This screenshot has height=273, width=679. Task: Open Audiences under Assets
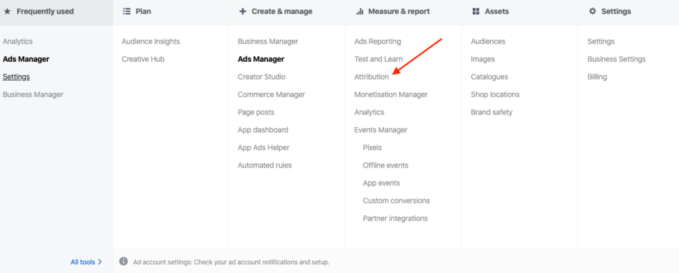tap(488, 42)
